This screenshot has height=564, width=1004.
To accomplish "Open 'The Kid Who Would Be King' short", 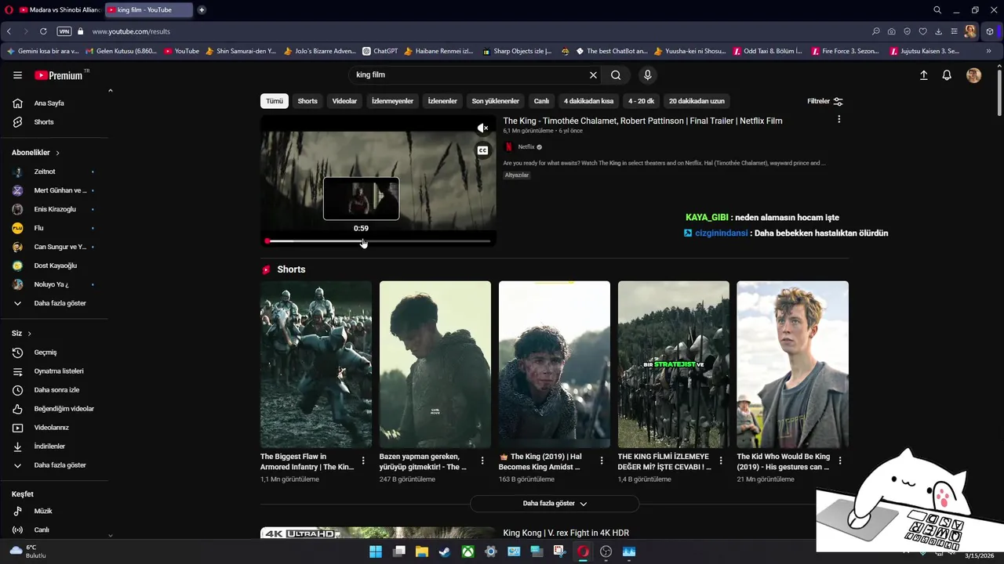I will 792,364.
